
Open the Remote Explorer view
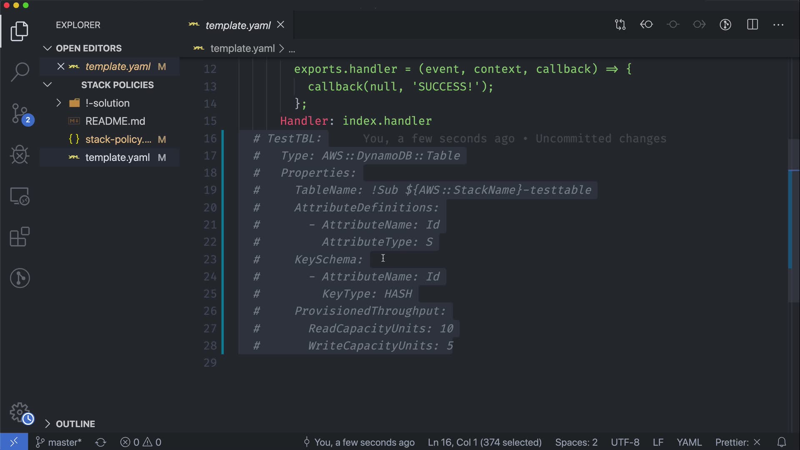click(20, 196)
